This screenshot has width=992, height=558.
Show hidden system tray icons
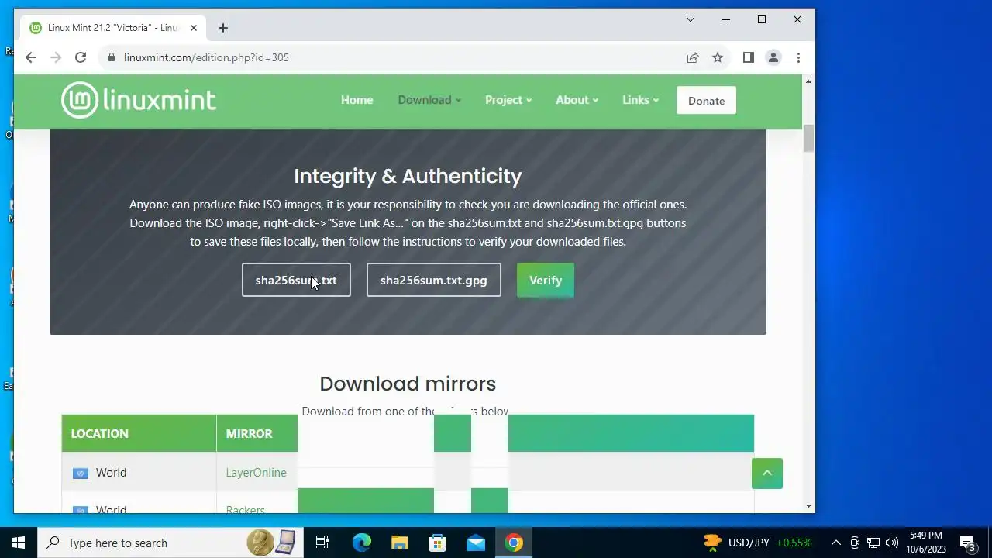[836, 542]
